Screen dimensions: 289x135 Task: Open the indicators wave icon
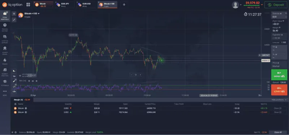pyautogui.click(x=14, y=86)
